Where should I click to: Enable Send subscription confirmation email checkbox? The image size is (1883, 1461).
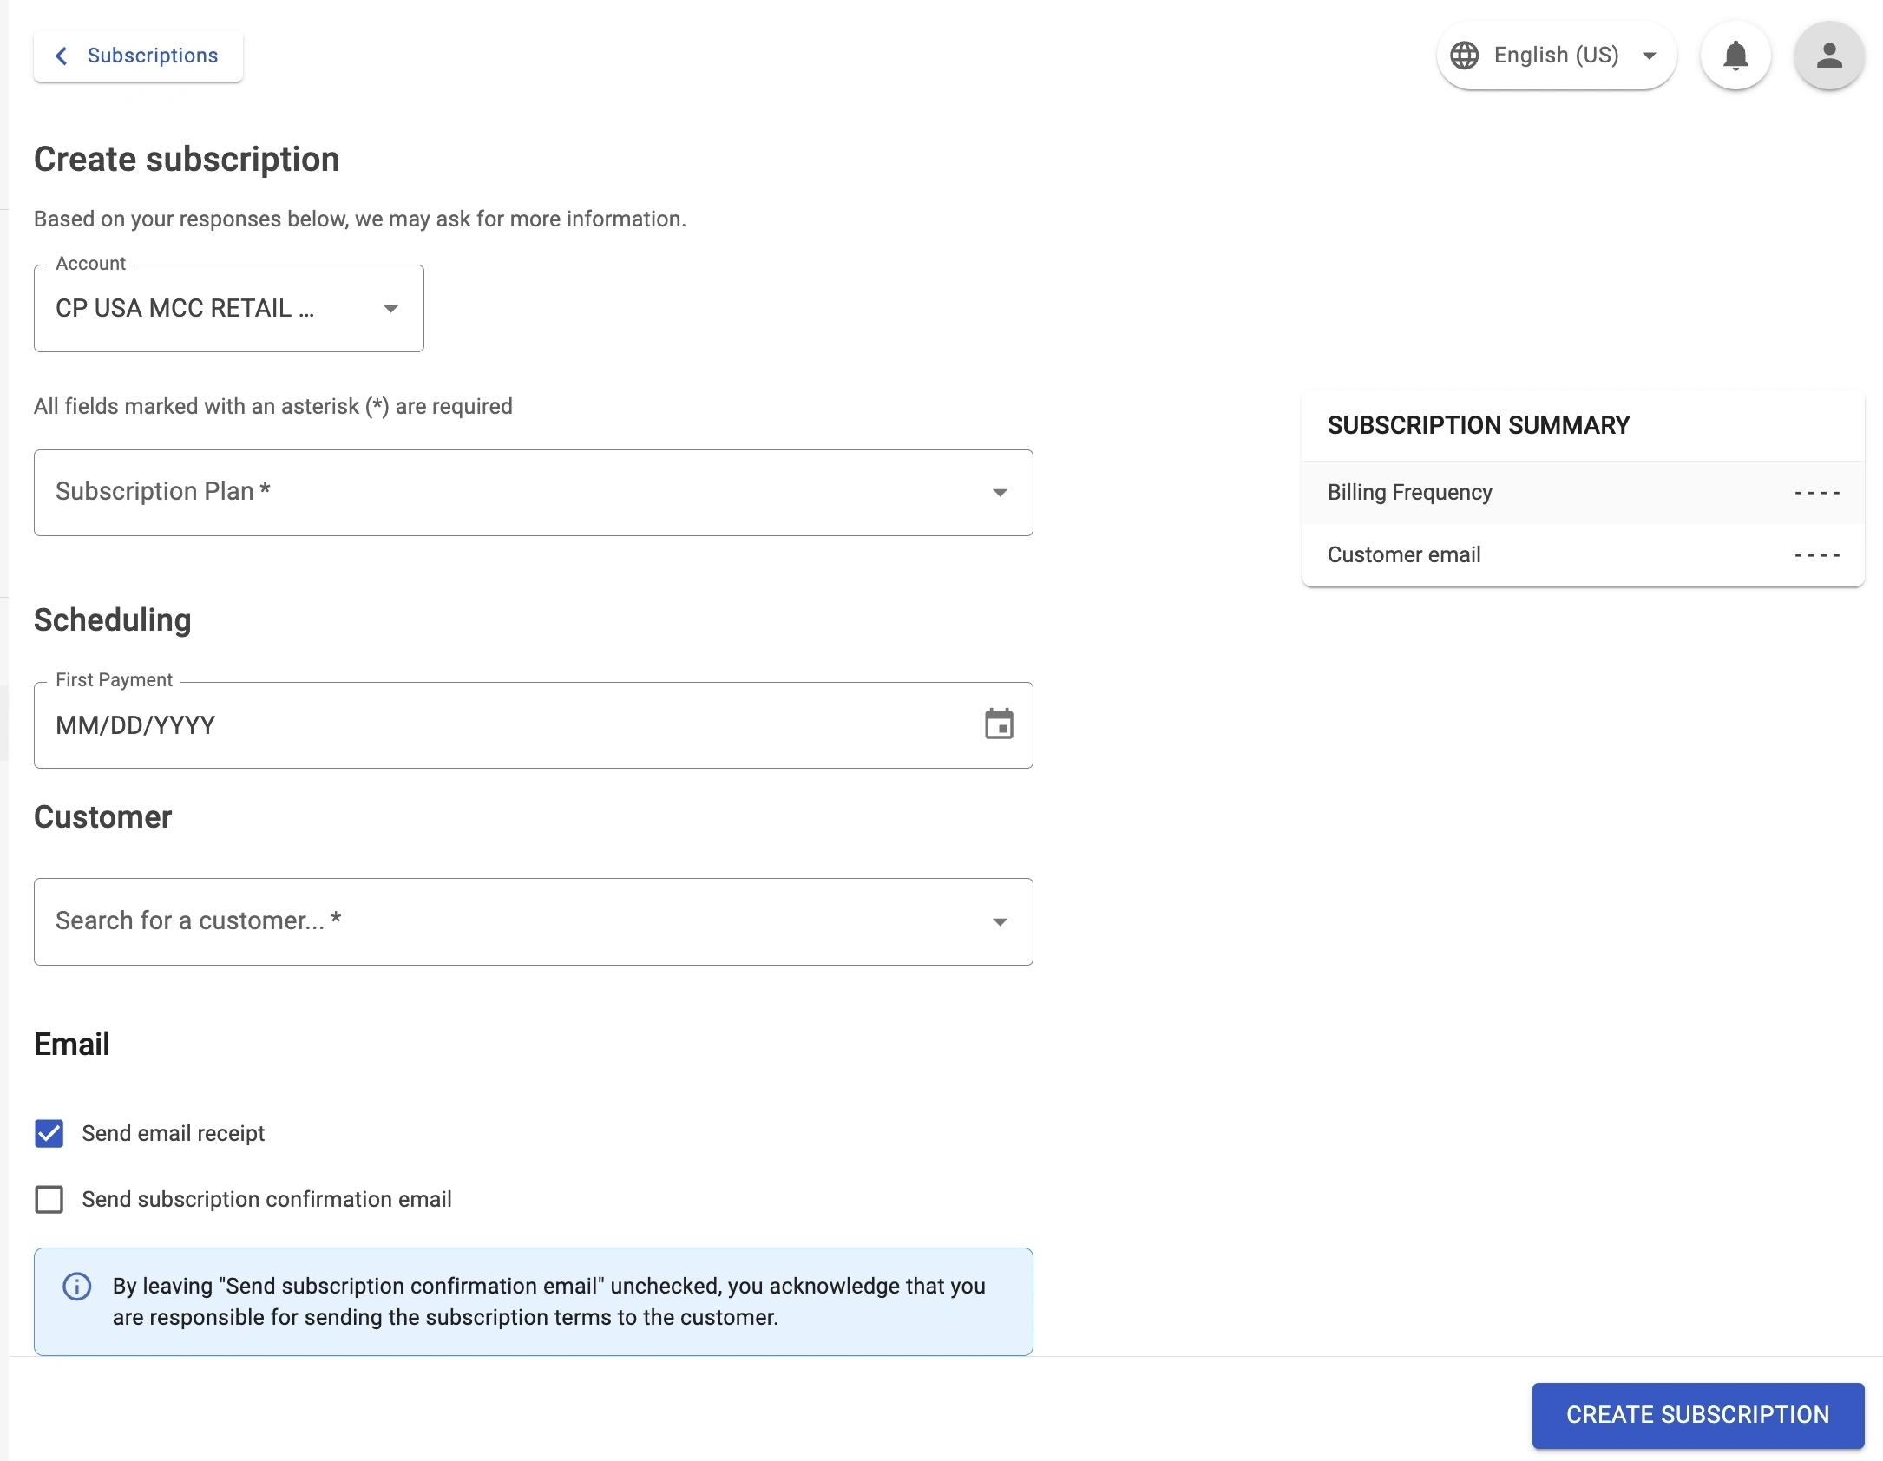(49, 1199)
